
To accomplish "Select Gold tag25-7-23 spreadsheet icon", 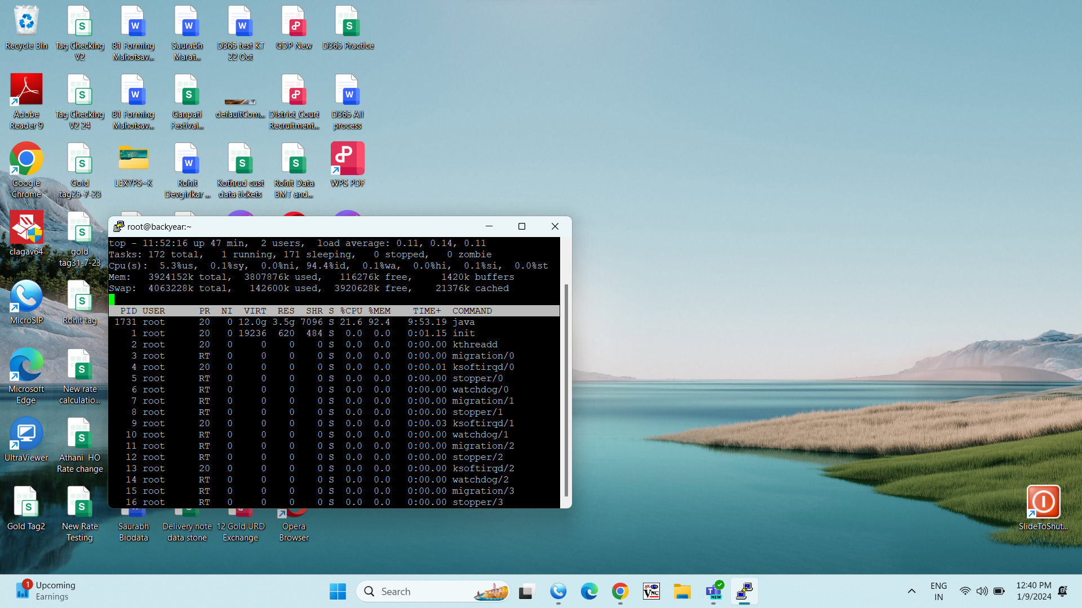I will coord(80,171).
